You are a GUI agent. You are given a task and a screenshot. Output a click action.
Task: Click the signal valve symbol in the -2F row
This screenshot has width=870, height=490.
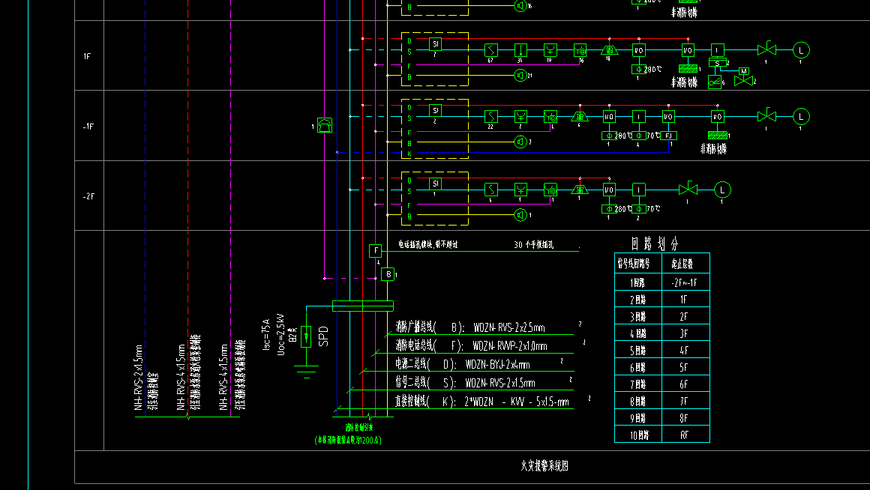pos(688,189)
